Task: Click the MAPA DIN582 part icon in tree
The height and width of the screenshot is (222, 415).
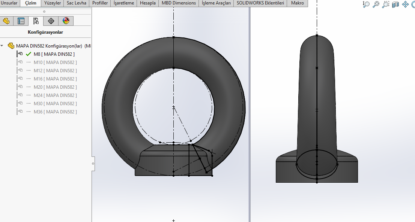Action: [11, 46]
